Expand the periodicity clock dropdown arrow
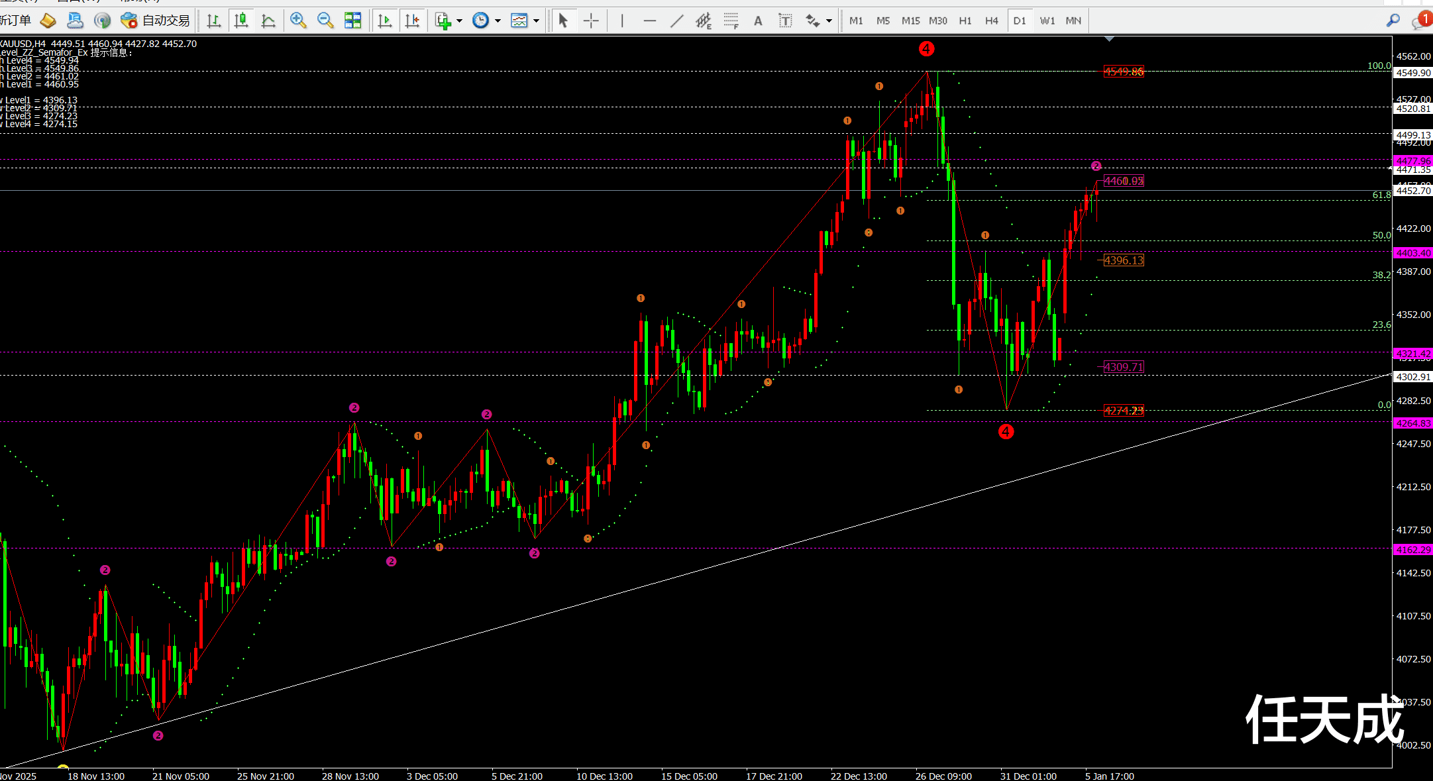 pyautogui.click(x=498, y=21)
